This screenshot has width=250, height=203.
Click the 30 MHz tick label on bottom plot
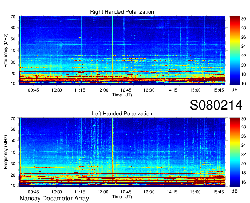[x=13, y=164]
